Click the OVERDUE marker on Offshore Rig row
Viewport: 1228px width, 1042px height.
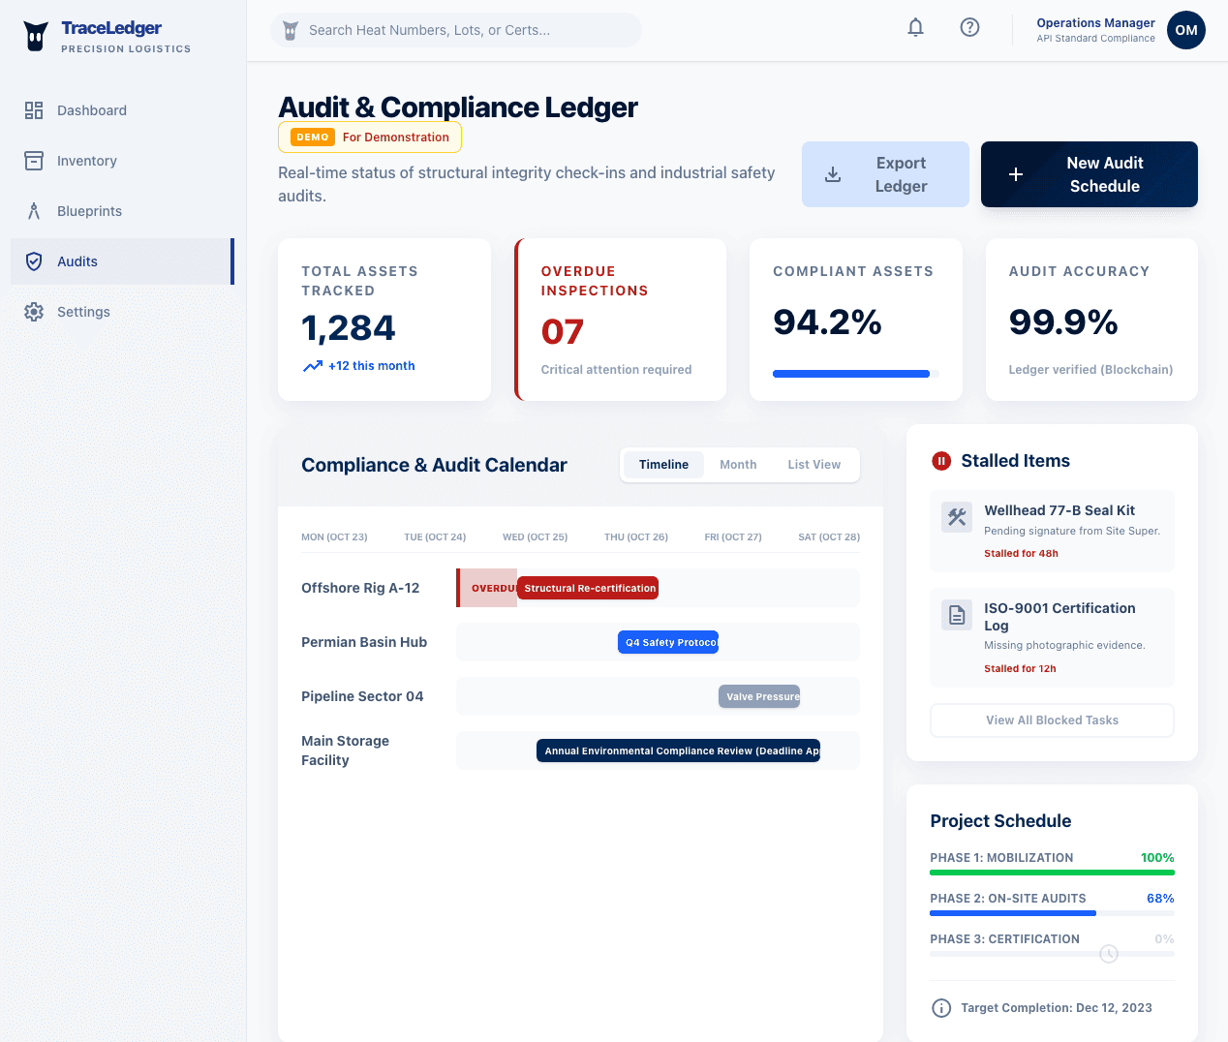point(487,588)
